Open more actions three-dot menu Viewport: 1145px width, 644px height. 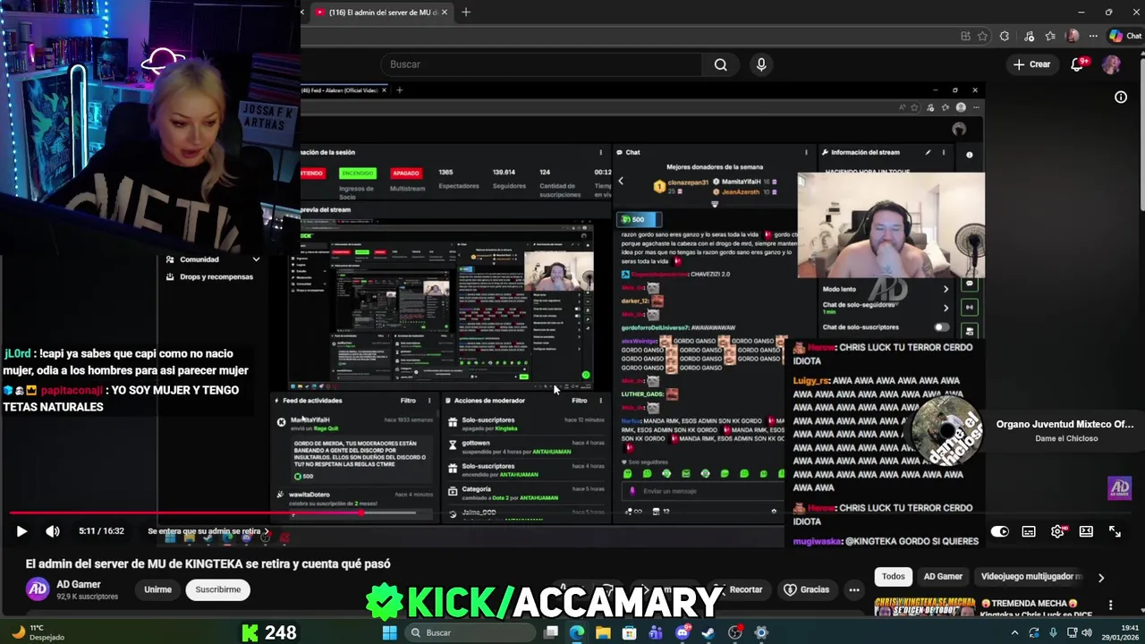[x=854, y=589]
